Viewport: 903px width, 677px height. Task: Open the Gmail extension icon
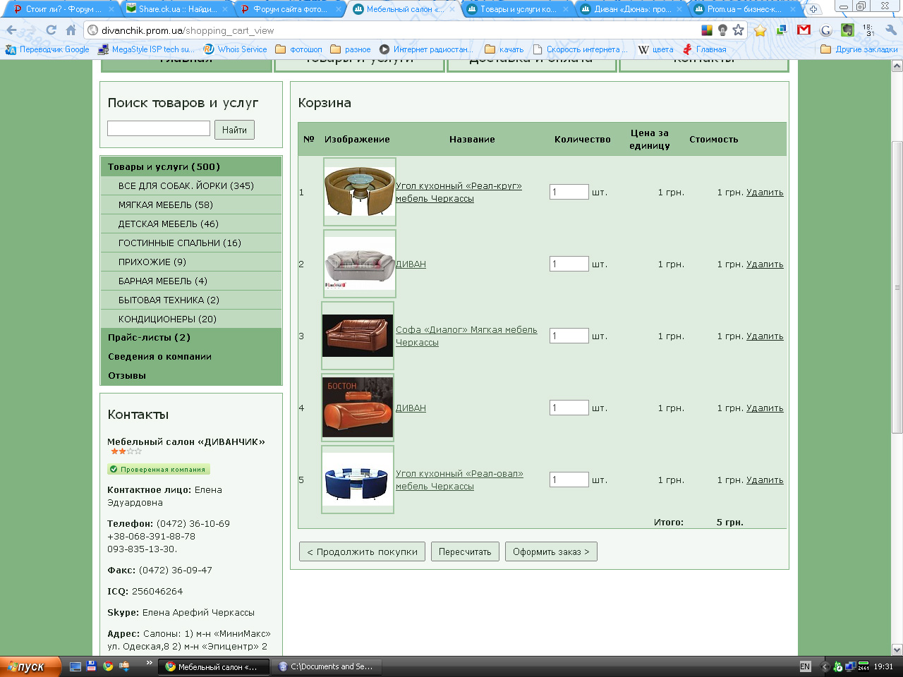[x=804, y=30]
